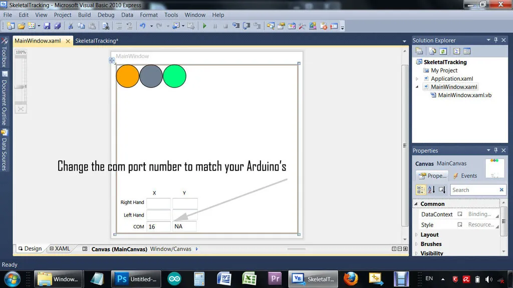Click the Refresh icon in Solution Explorer
Viewport: 513px width, 288px height.
pyautogui.click(x=443, y=51)
